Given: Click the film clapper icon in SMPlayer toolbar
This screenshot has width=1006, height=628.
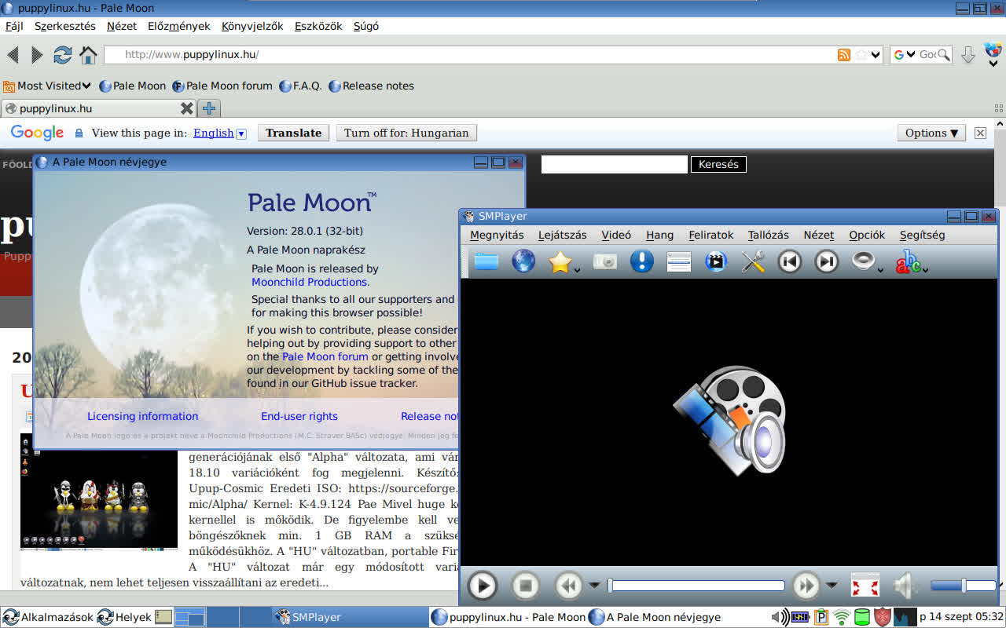Looking at the screenshot, I should tap(716, 261).
